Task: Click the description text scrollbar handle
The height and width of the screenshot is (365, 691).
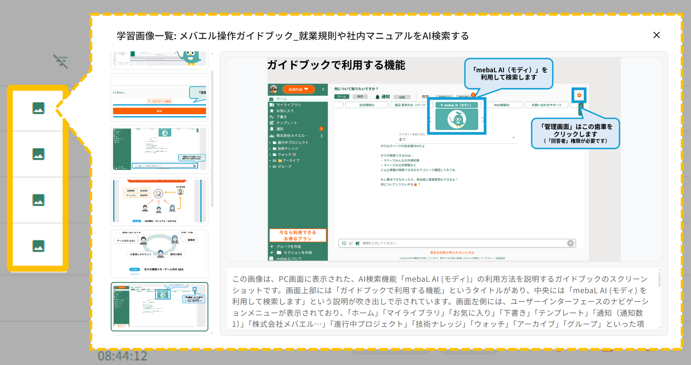Action: click(x=659, y=280)
